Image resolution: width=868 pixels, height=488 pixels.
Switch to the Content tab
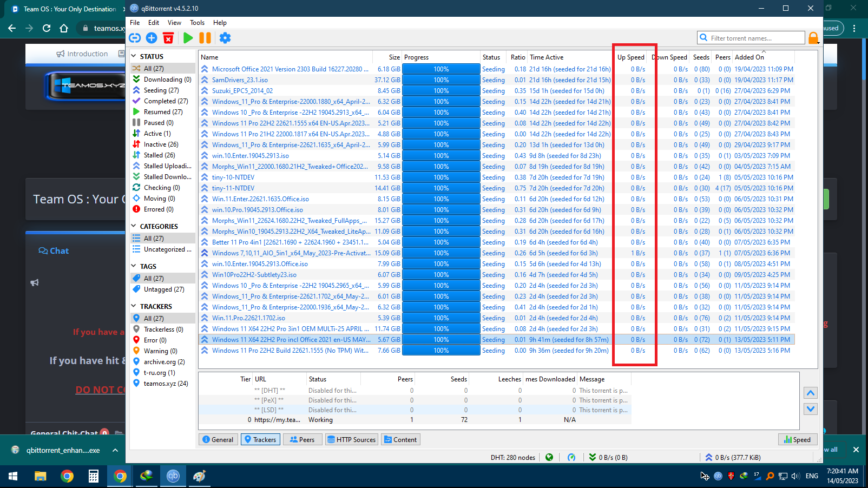coord(400,440)
